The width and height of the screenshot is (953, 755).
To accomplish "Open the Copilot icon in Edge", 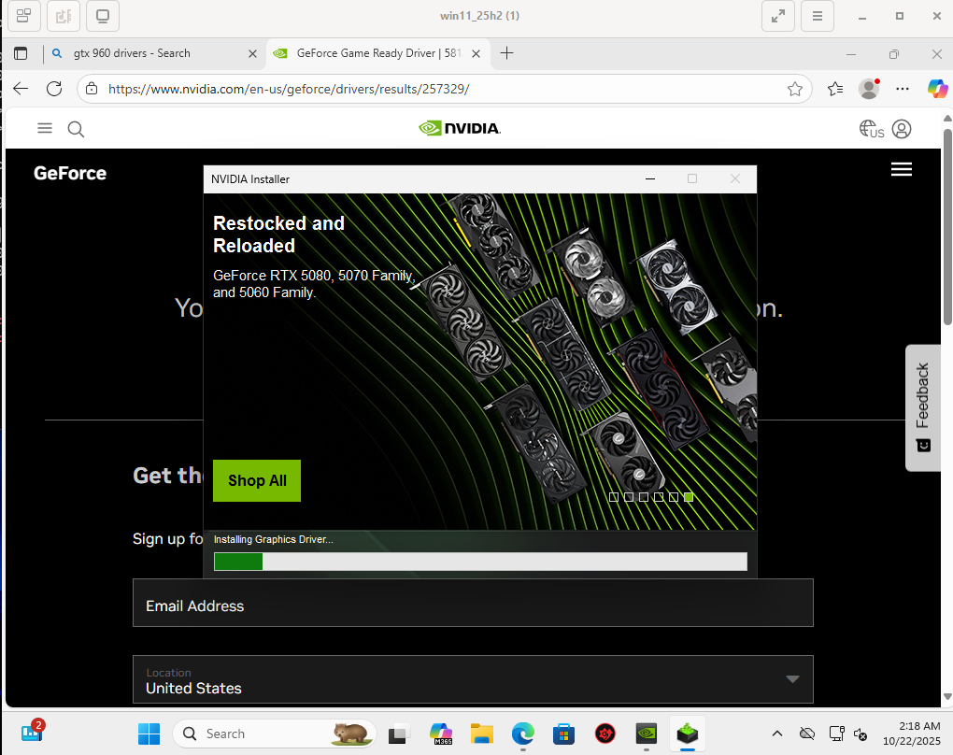I will 937,89.
